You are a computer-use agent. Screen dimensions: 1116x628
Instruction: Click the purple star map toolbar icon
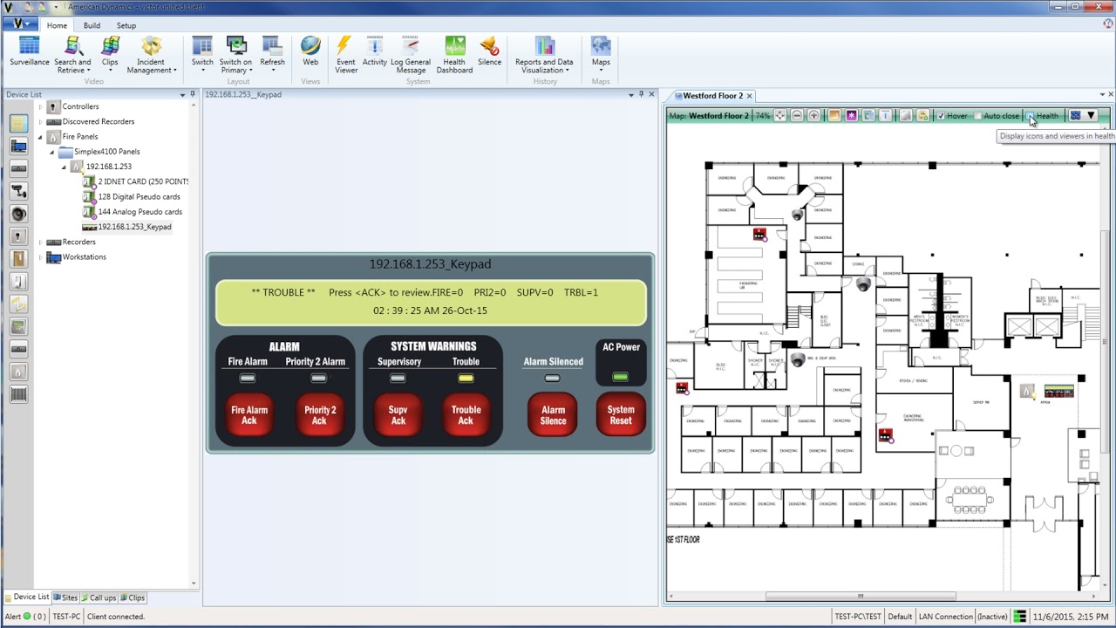tap(852, 116)
